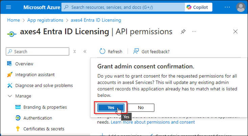Click the feedback person icon
Screen dimensions: 248x136
[136, 51]
